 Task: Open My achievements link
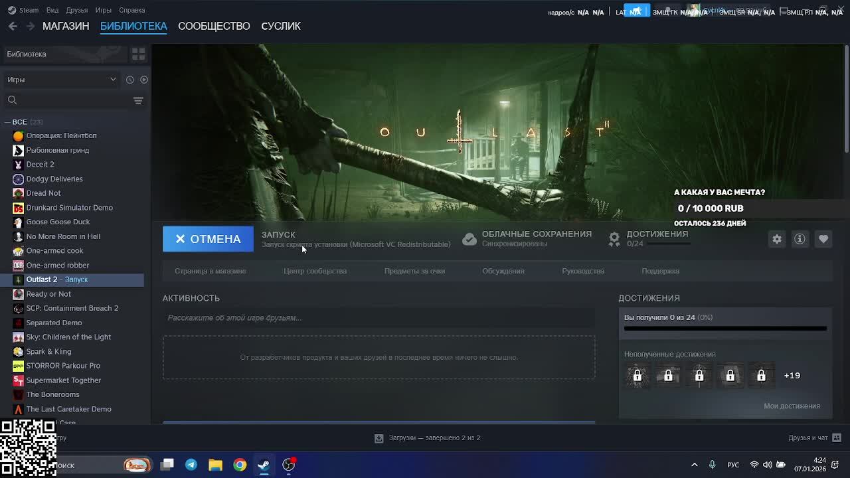(x=792, y=406)
